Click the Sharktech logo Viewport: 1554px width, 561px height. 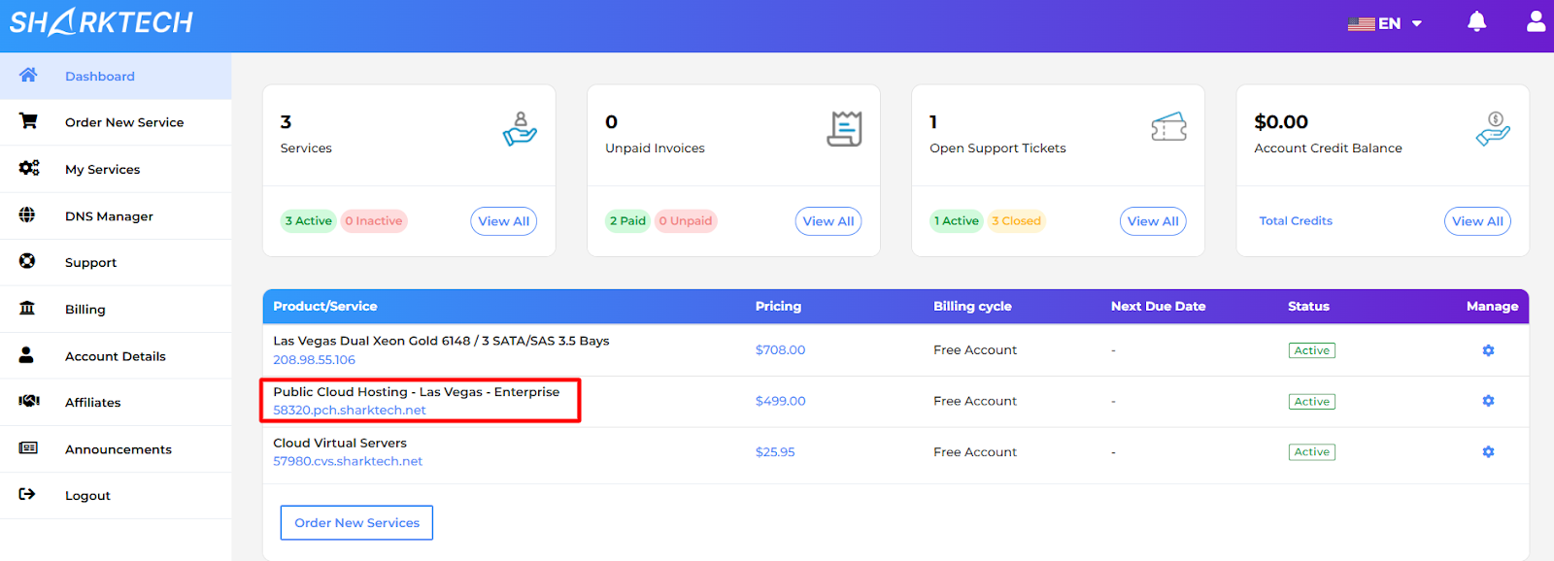coord(101,21)
